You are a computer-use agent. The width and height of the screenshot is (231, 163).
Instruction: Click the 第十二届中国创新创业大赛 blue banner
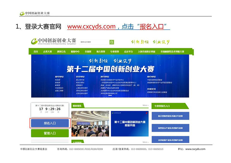110,76
